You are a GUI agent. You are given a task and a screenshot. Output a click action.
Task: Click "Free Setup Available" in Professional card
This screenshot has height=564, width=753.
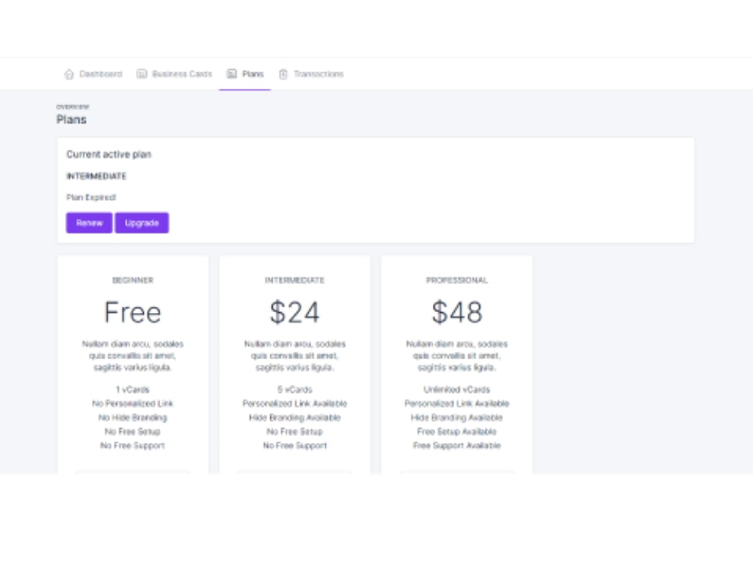point(457,432)
